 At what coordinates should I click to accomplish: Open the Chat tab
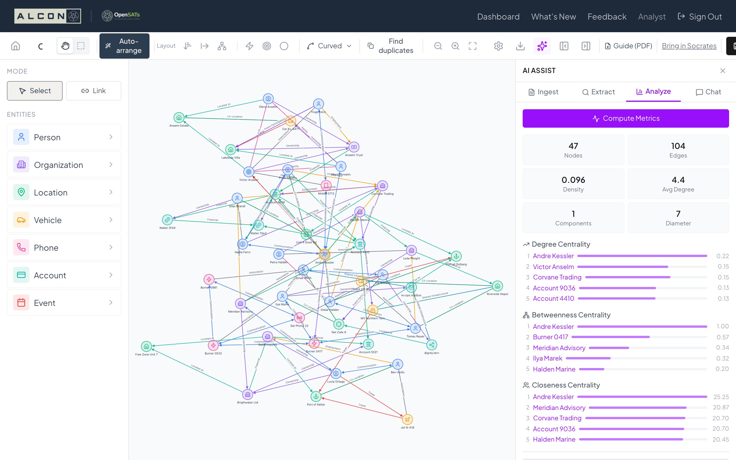click(708, 92)
